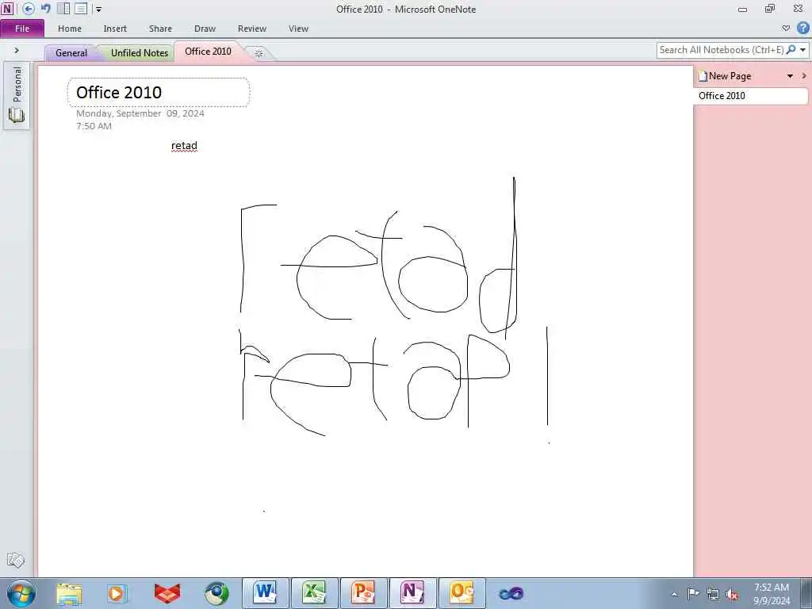
Task: Open the Insert ribbon tab
Action: tap(115, 29)
